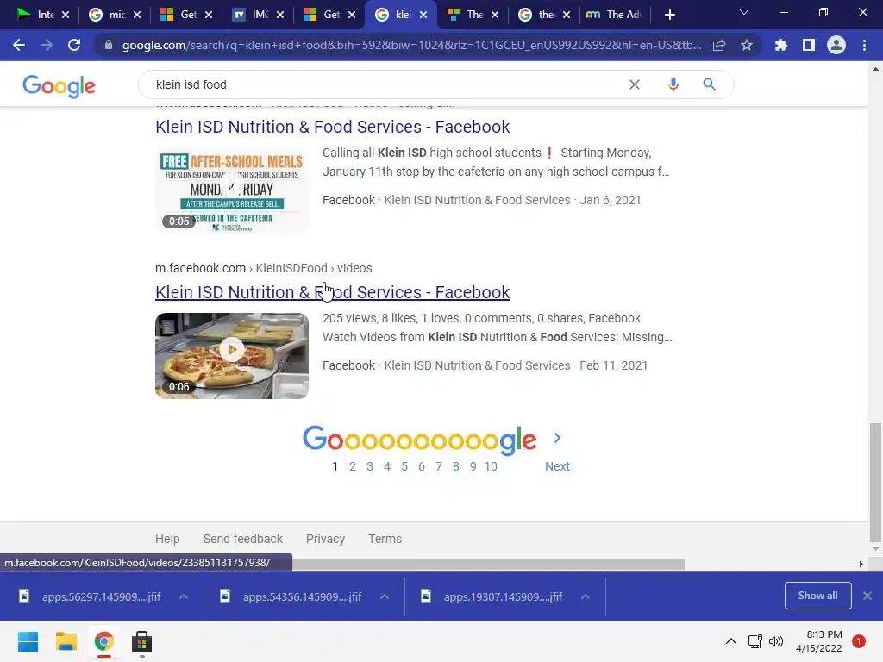Screen dimensions: 883x662
Task: Click the horizontal scrollbar right arrow
Action: (861, 564)
